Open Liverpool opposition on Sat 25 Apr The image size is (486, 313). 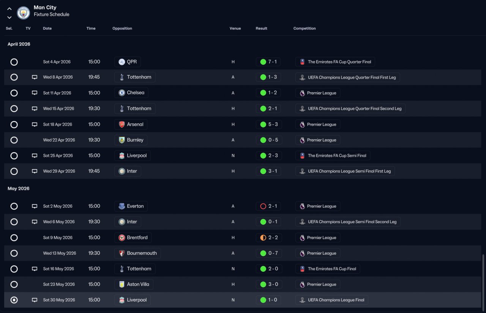[x=133, y=156]
